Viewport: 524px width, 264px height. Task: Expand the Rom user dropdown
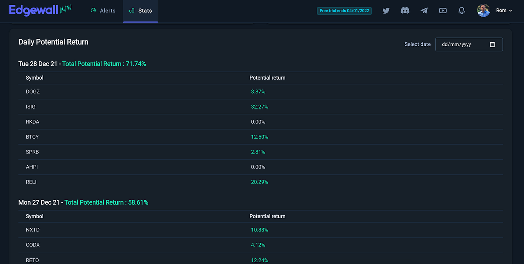click(504, 11)
